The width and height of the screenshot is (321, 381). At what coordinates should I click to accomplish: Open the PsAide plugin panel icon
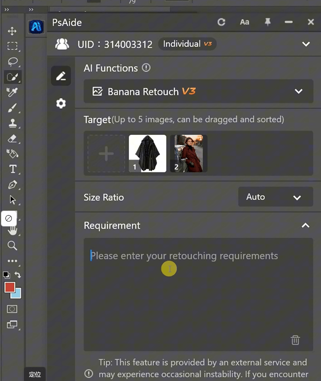point(36,27)
